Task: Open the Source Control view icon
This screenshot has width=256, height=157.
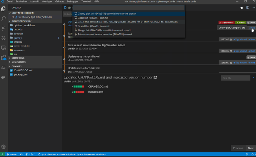Action: [x=3, y=28]
